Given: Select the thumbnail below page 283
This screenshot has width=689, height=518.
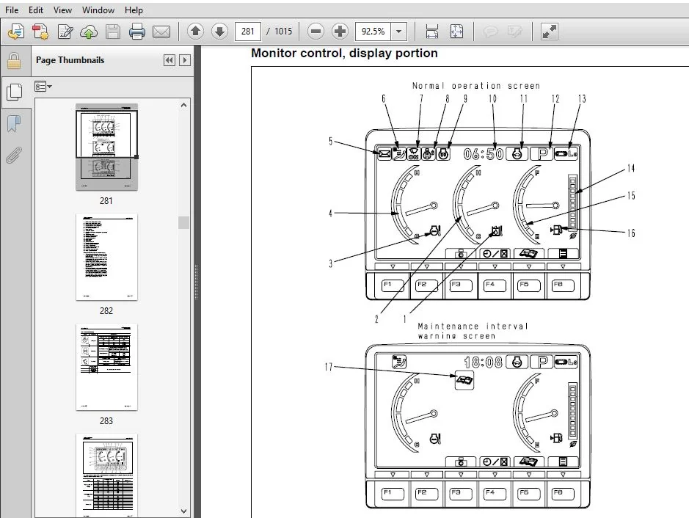Looking at the screenshot, I should click(x=106, y=475).
